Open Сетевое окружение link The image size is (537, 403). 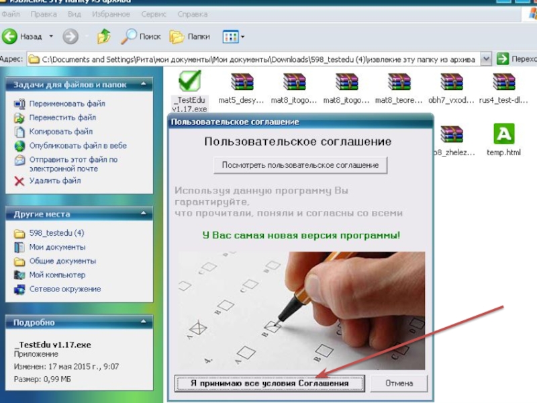tap(65, 289)
